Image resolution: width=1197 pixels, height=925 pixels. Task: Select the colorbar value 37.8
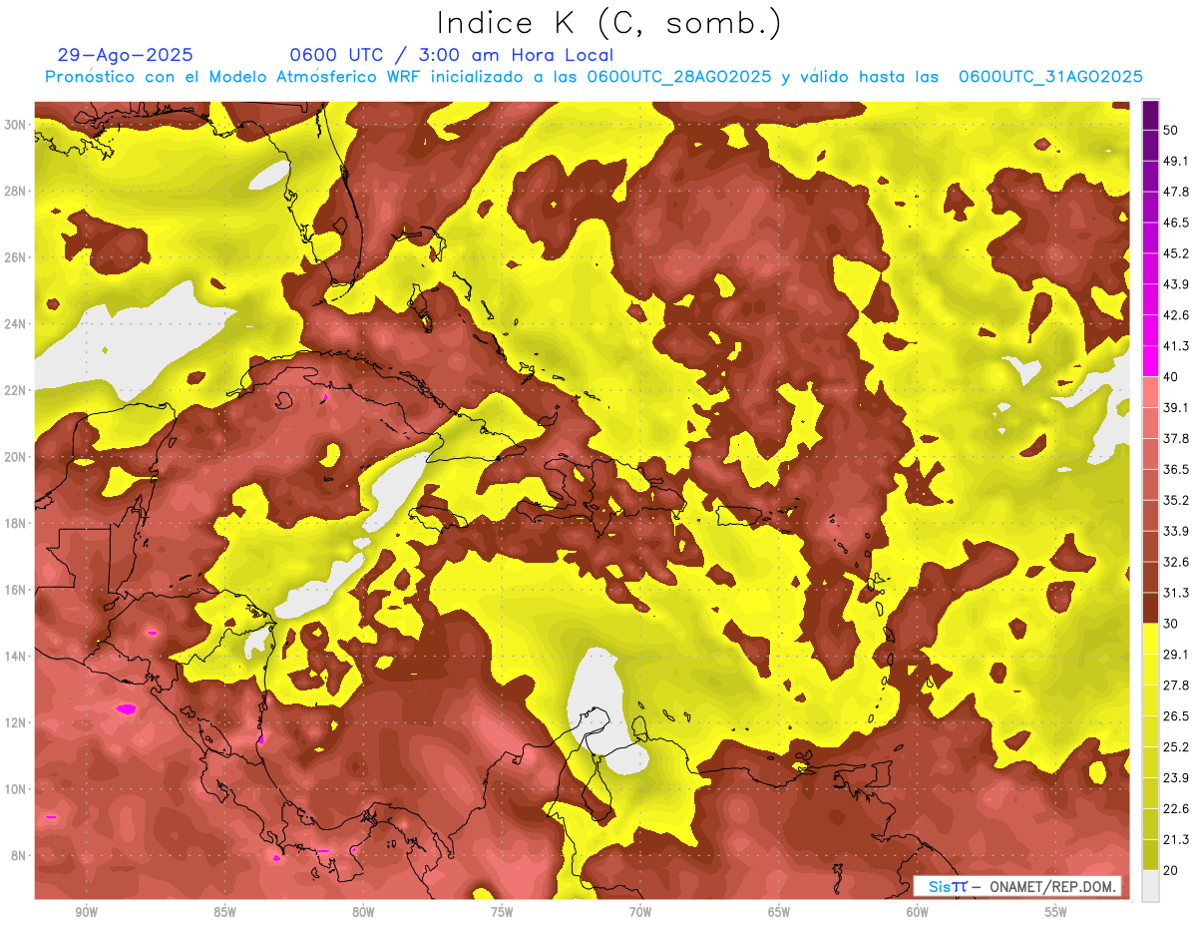pos(1176,438)
